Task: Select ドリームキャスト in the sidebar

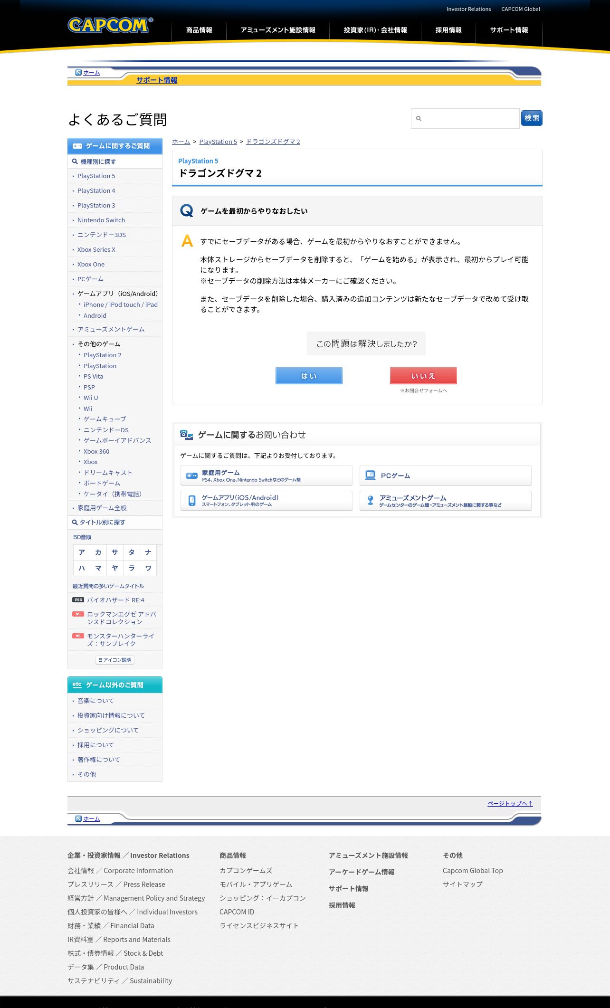Action: [108, 473]
